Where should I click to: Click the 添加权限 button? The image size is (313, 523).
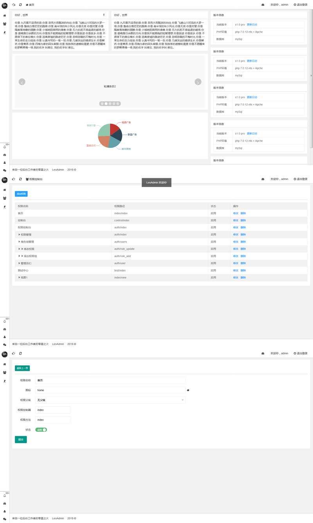21,194
